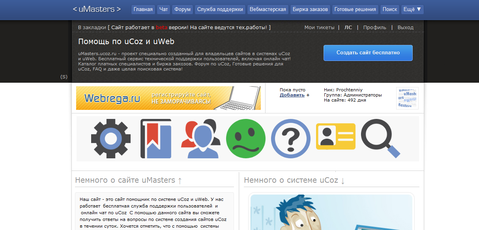
Task: Go to Профиль page
Action: click(x=375, y=28)
